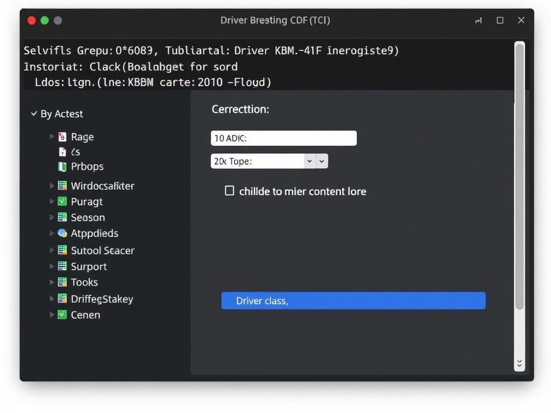
Task: Click the vertical scrollbar thumb
Action: point(519,176)
